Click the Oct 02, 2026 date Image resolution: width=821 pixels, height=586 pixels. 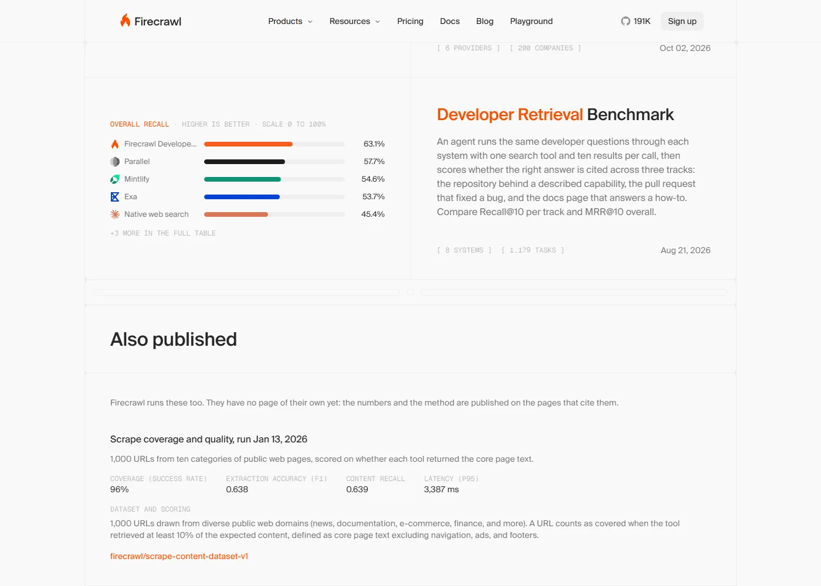[685, 48]
